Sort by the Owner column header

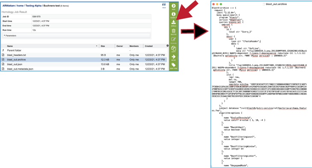coord(119,46)
